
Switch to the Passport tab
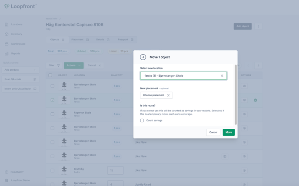pyautogui.click(x=125, y=39)
